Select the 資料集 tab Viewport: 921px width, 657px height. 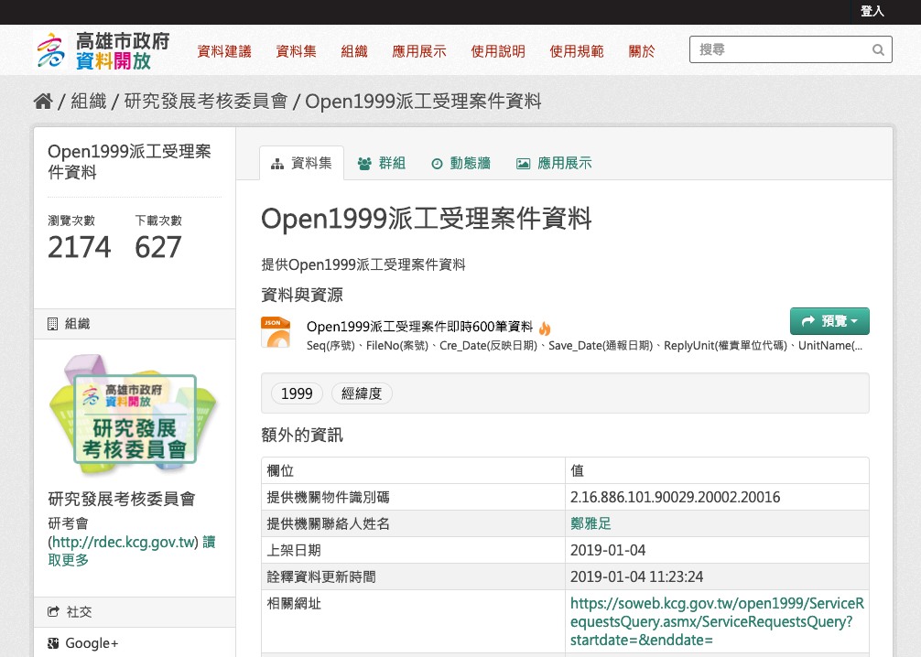click(301, 163)
